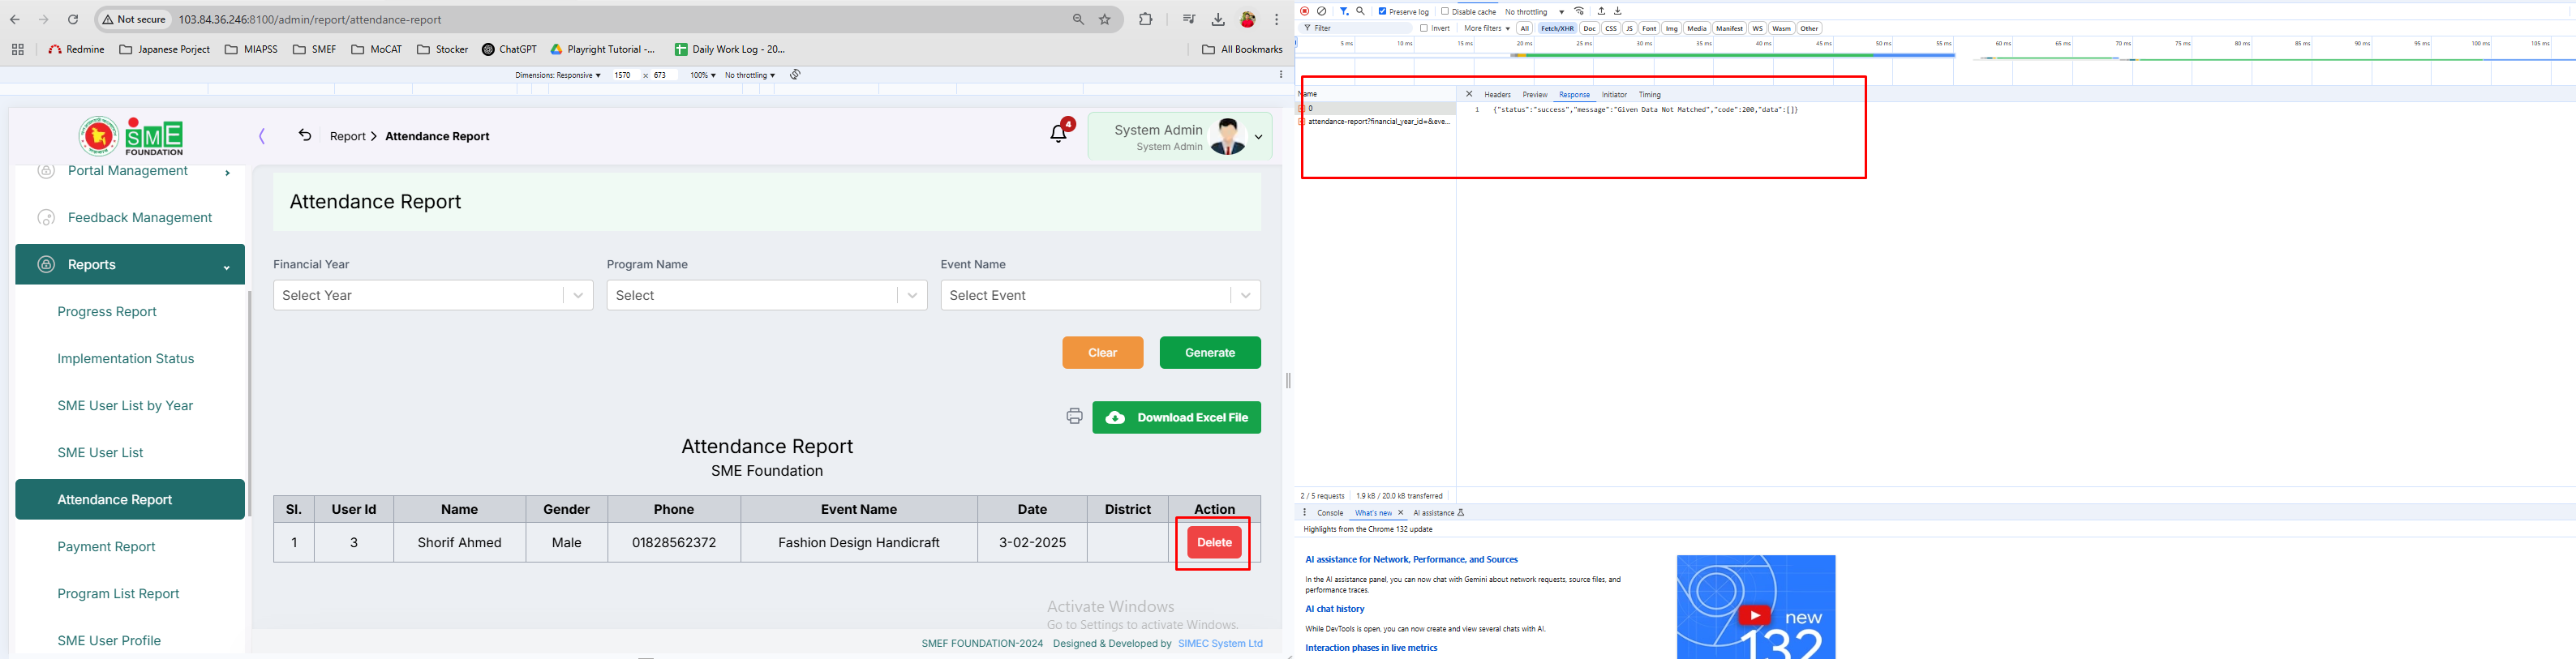Click the sidebar collapse chevron beside logo
This screenshot has width=2576, height=659.
click(x=262, y=136)
